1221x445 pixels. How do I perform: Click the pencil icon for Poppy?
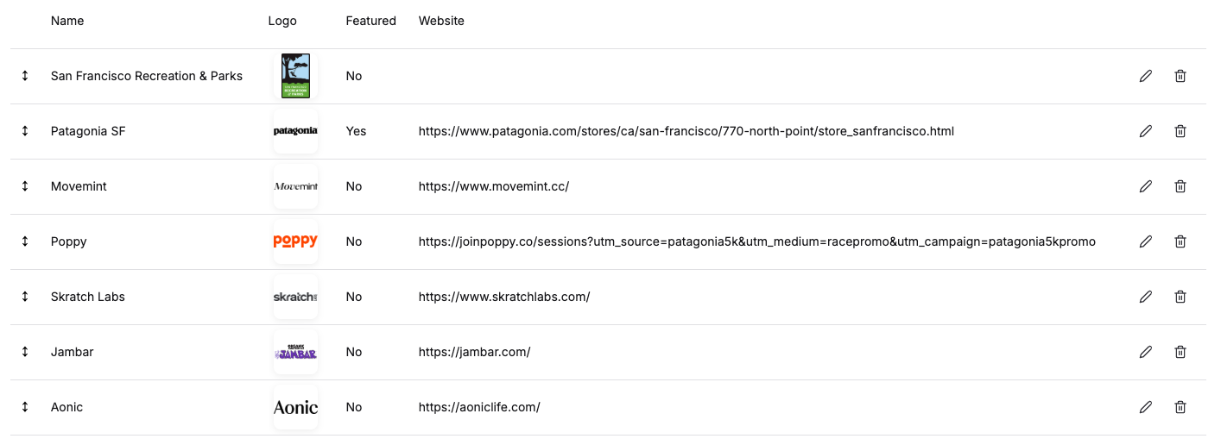[1146, 241]
